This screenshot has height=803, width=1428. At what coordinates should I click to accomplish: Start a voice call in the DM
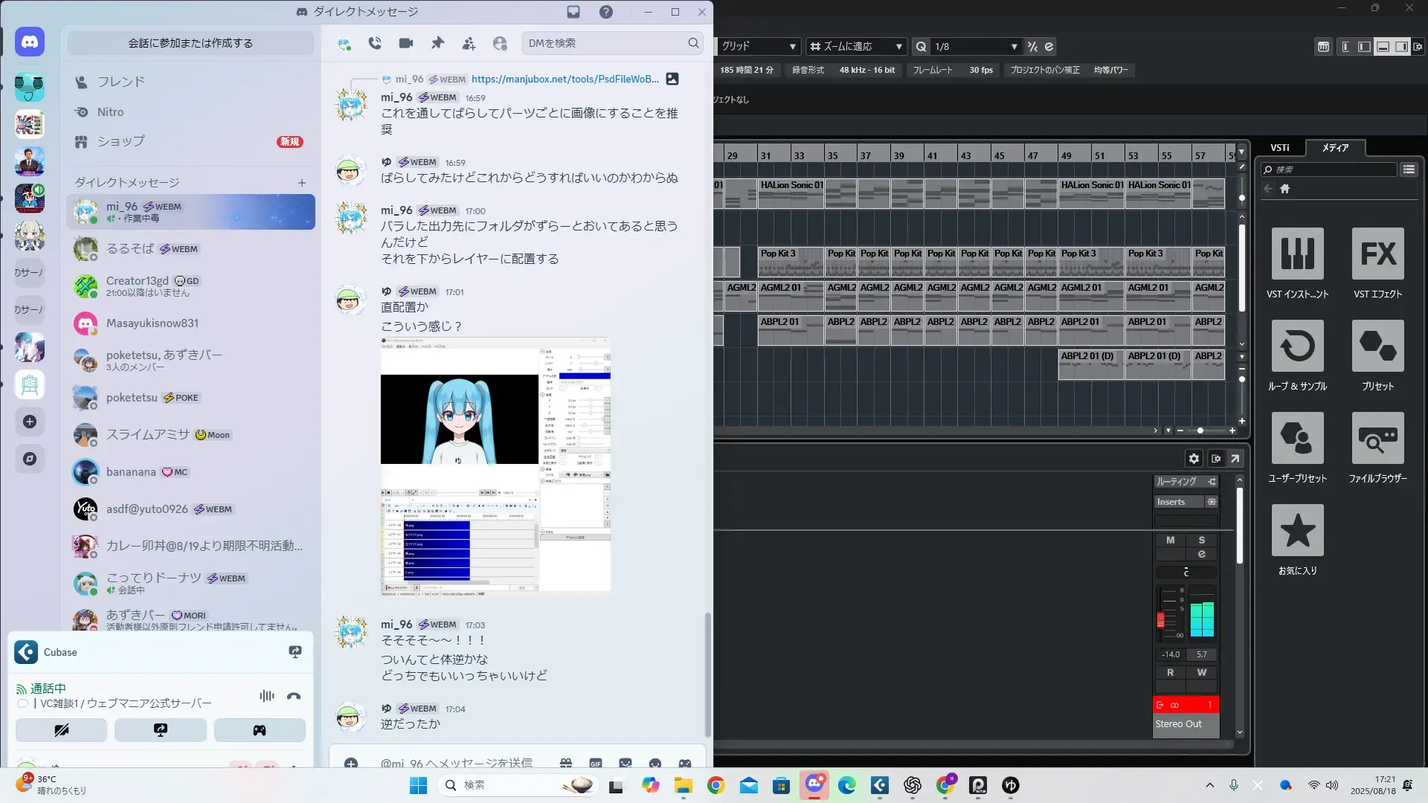(375, 43)
